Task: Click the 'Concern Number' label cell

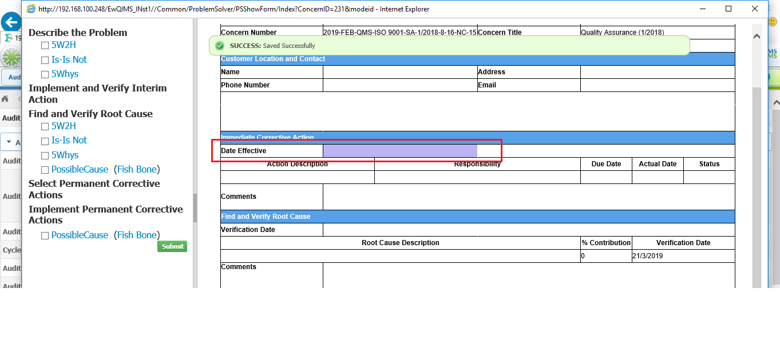Action: tap(272, 33)
